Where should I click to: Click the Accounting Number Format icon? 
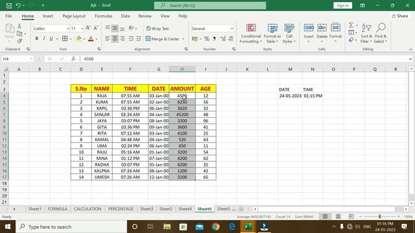195,39
